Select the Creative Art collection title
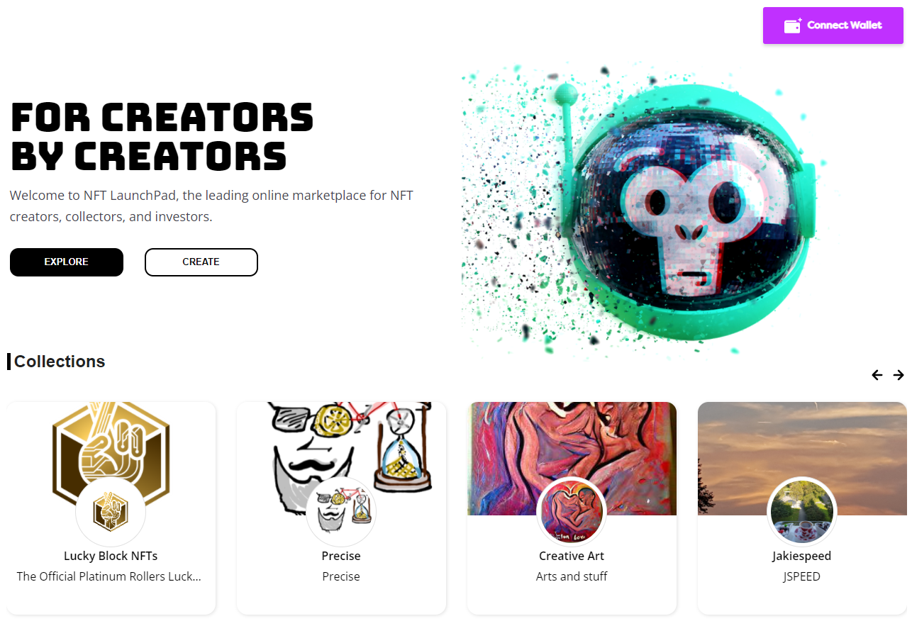The width and height of the screenshot is (912, 621). (572, 556)
